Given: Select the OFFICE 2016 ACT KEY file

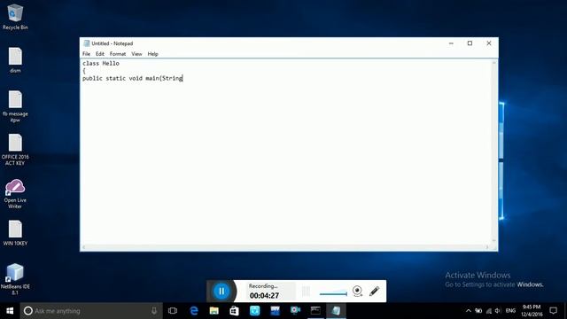Looking at the screenshot, I should [x=15, y=150].
